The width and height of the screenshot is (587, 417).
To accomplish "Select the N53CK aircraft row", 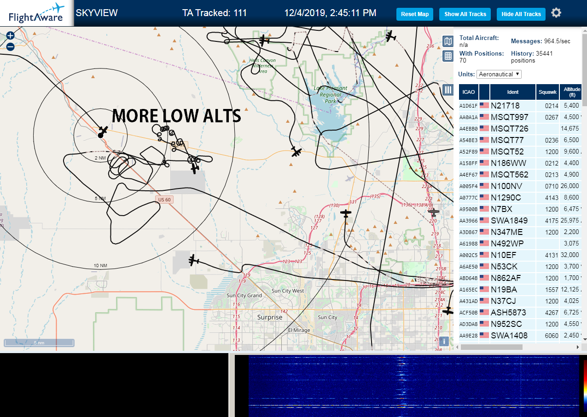I will [520, 267].
